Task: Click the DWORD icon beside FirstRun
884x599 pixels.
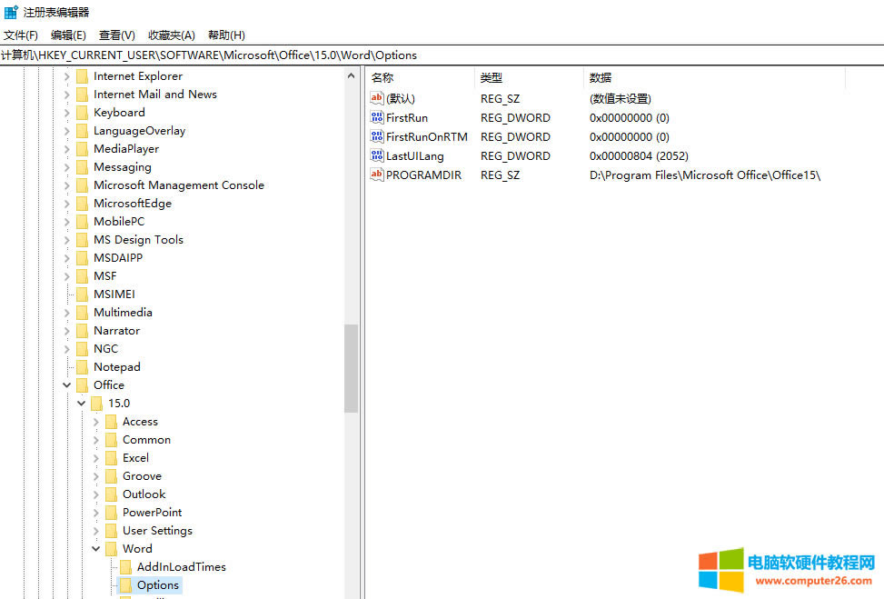Action: tap(377, 117)
